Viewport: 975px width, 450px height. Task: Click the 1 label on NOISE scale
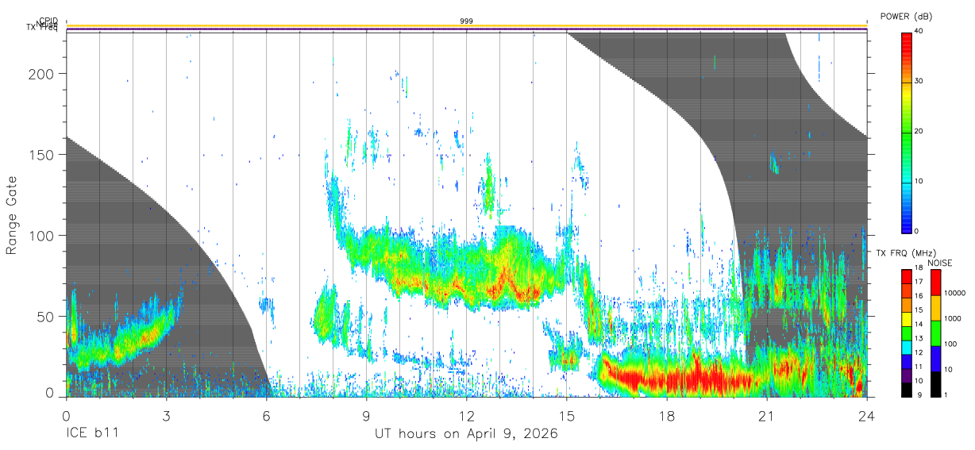(x=946, y=395)
